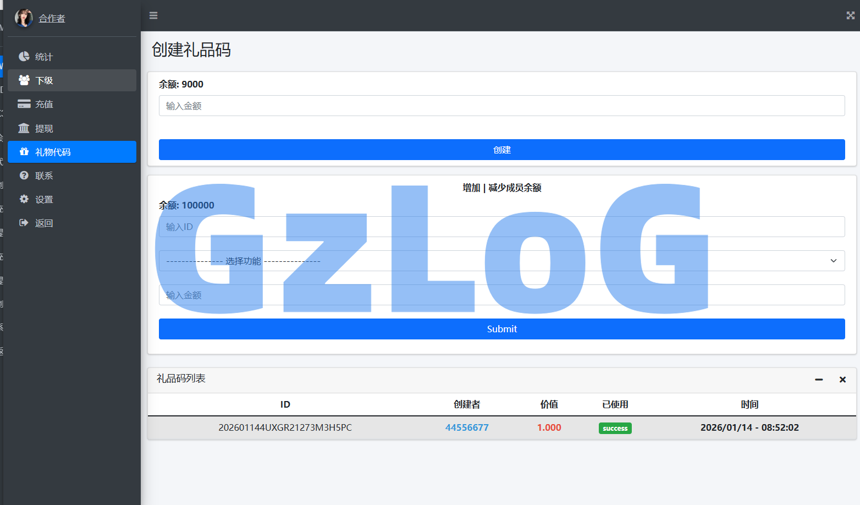The image size is (860, 505).
Task: Click the hamburger menu icon in top bar
Action: point(153,15)
